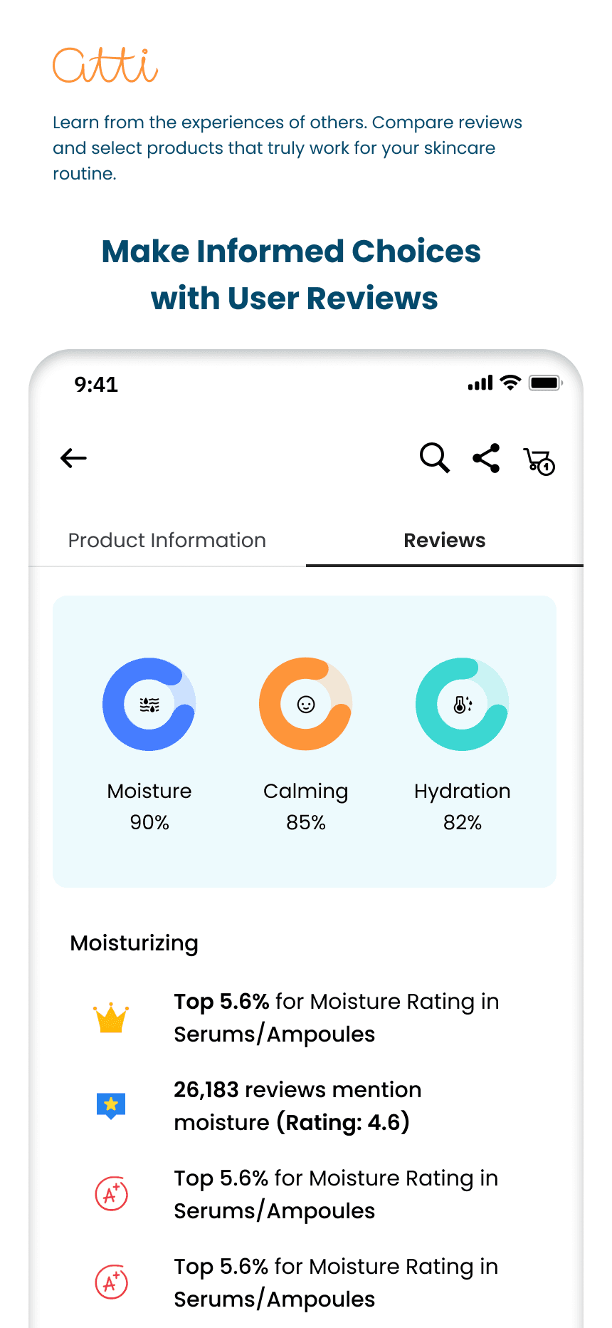Click the Calming smiley face icon

coord(306,705)
